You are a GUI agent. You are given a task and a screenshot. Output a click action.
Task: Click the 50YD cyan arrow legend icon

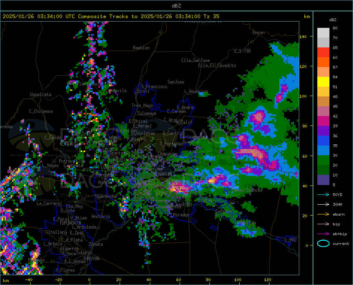[323, 194]
